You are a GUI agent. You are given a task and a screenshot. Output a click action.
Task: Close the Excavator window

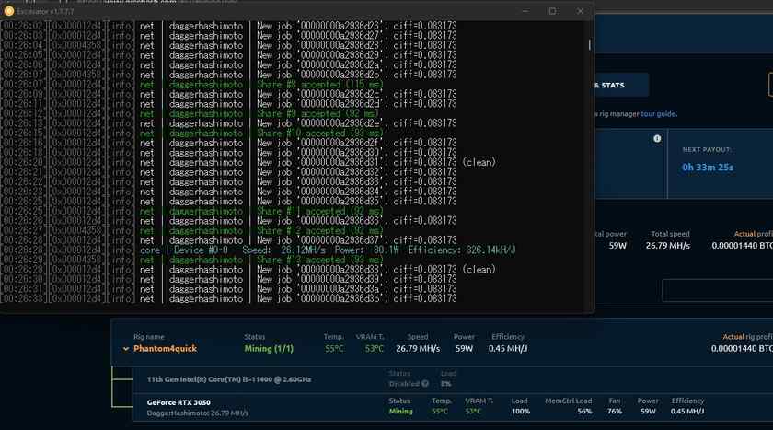click(x=581, y=11)
